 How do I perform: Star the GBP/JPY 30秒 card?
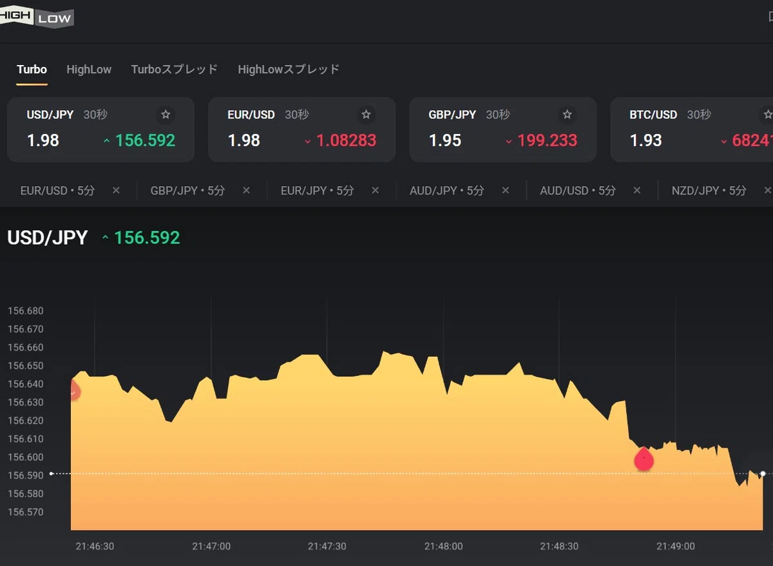pos(568,115)
